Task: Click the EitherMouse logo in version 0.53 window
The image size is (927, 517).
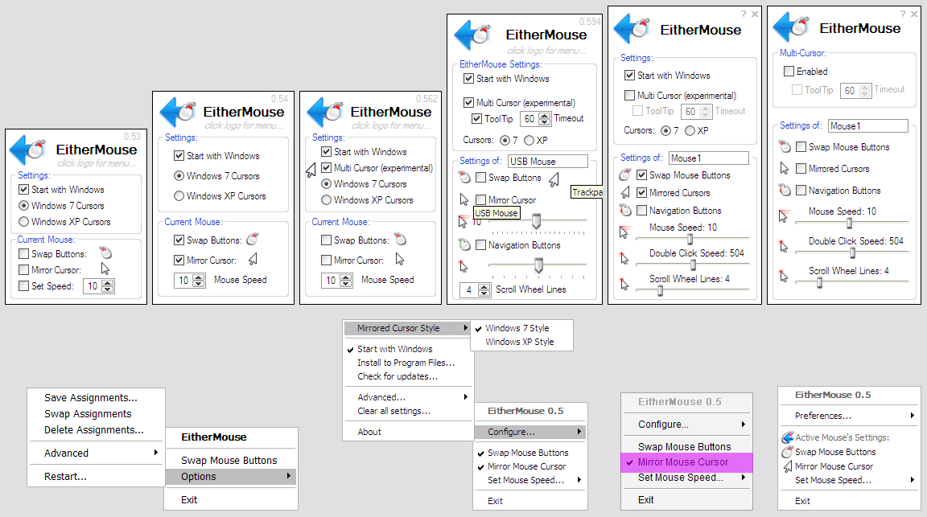Action: pos(31,150)
